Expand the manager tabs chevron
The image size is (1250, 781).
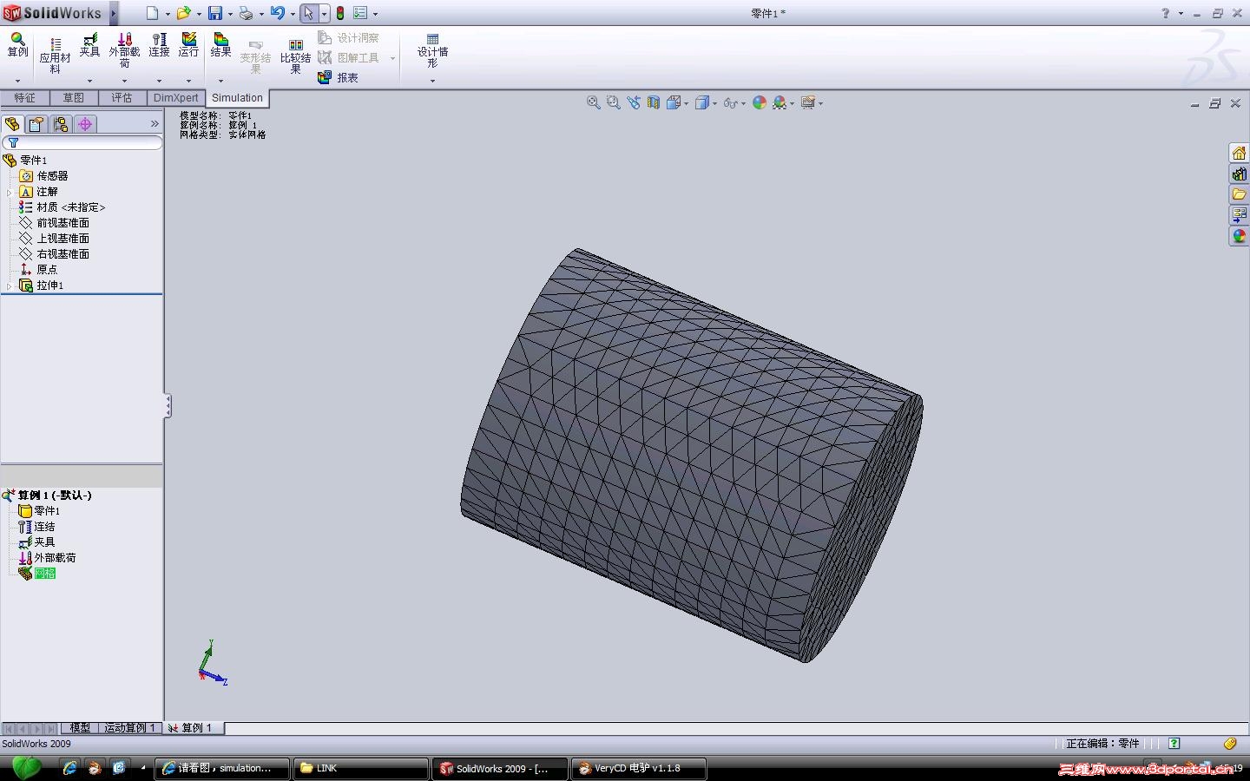click(155, 124)
